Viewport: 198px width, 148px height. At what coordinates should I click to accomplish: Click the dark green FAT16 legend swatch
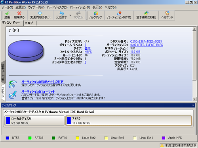click(53, 138)
